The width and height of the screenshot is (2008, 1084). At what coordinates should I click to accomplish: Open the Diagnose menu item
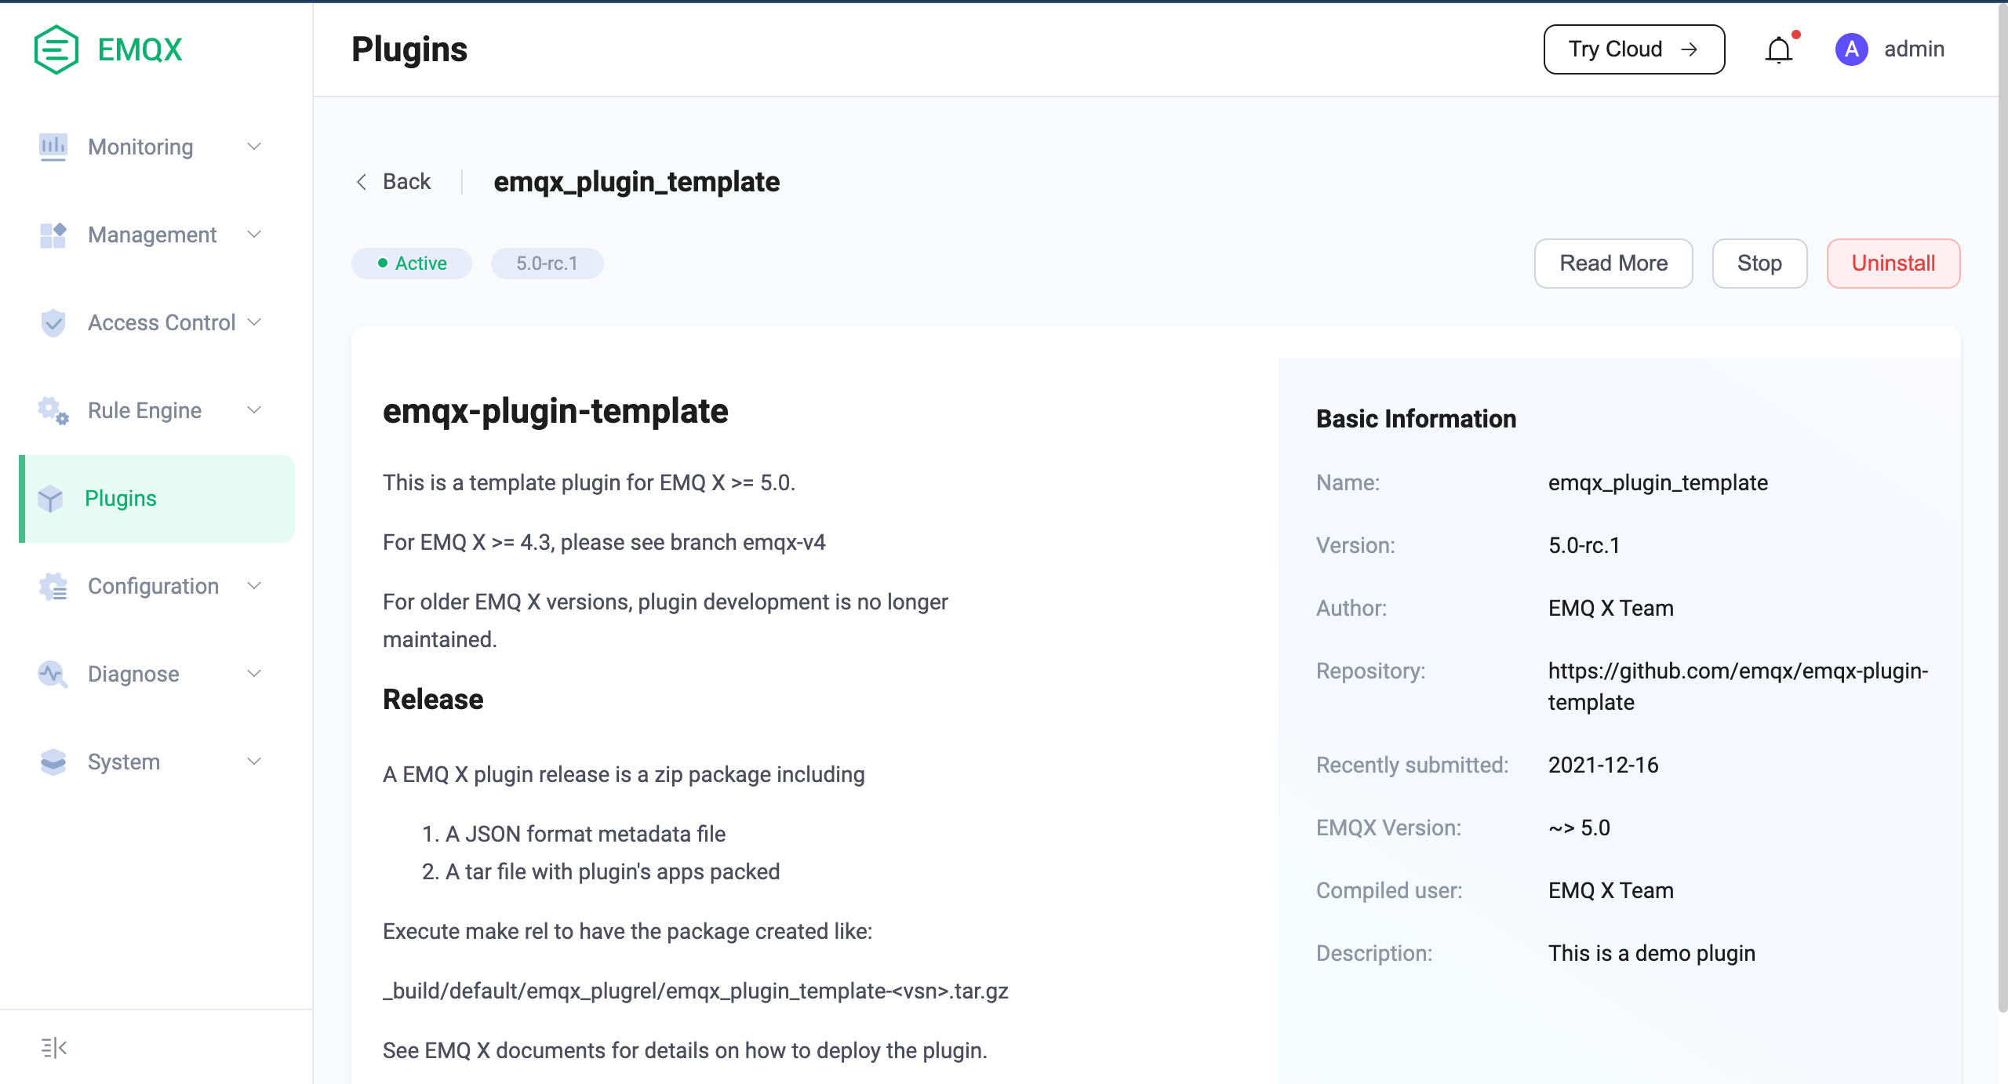pos(157,674)
